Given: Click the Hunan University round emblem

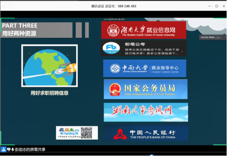Looking at the screenshot, I should click(x=113, y=31).
